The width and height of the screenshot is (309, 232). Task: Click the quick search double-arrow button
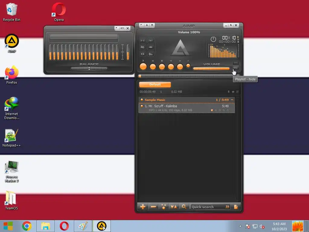click(x=227, y=207)
